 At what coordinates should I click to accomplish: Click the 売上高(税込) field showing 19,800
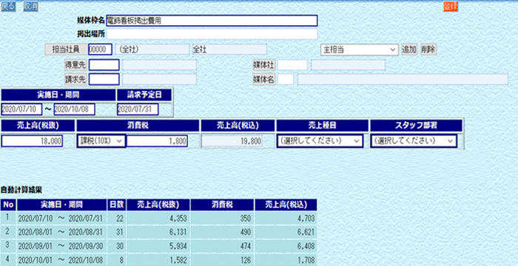pyautogui.click(x=232, y=141)
